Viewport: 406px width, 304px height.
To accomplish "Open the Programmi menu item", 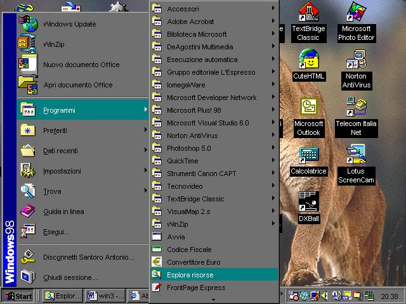I will pyautogui.click(x=83, y=110).
